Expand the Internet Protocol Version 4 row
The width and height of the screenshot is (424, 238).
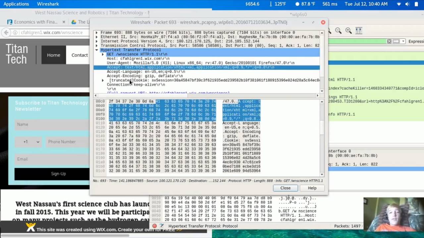(x=96, y=41)
